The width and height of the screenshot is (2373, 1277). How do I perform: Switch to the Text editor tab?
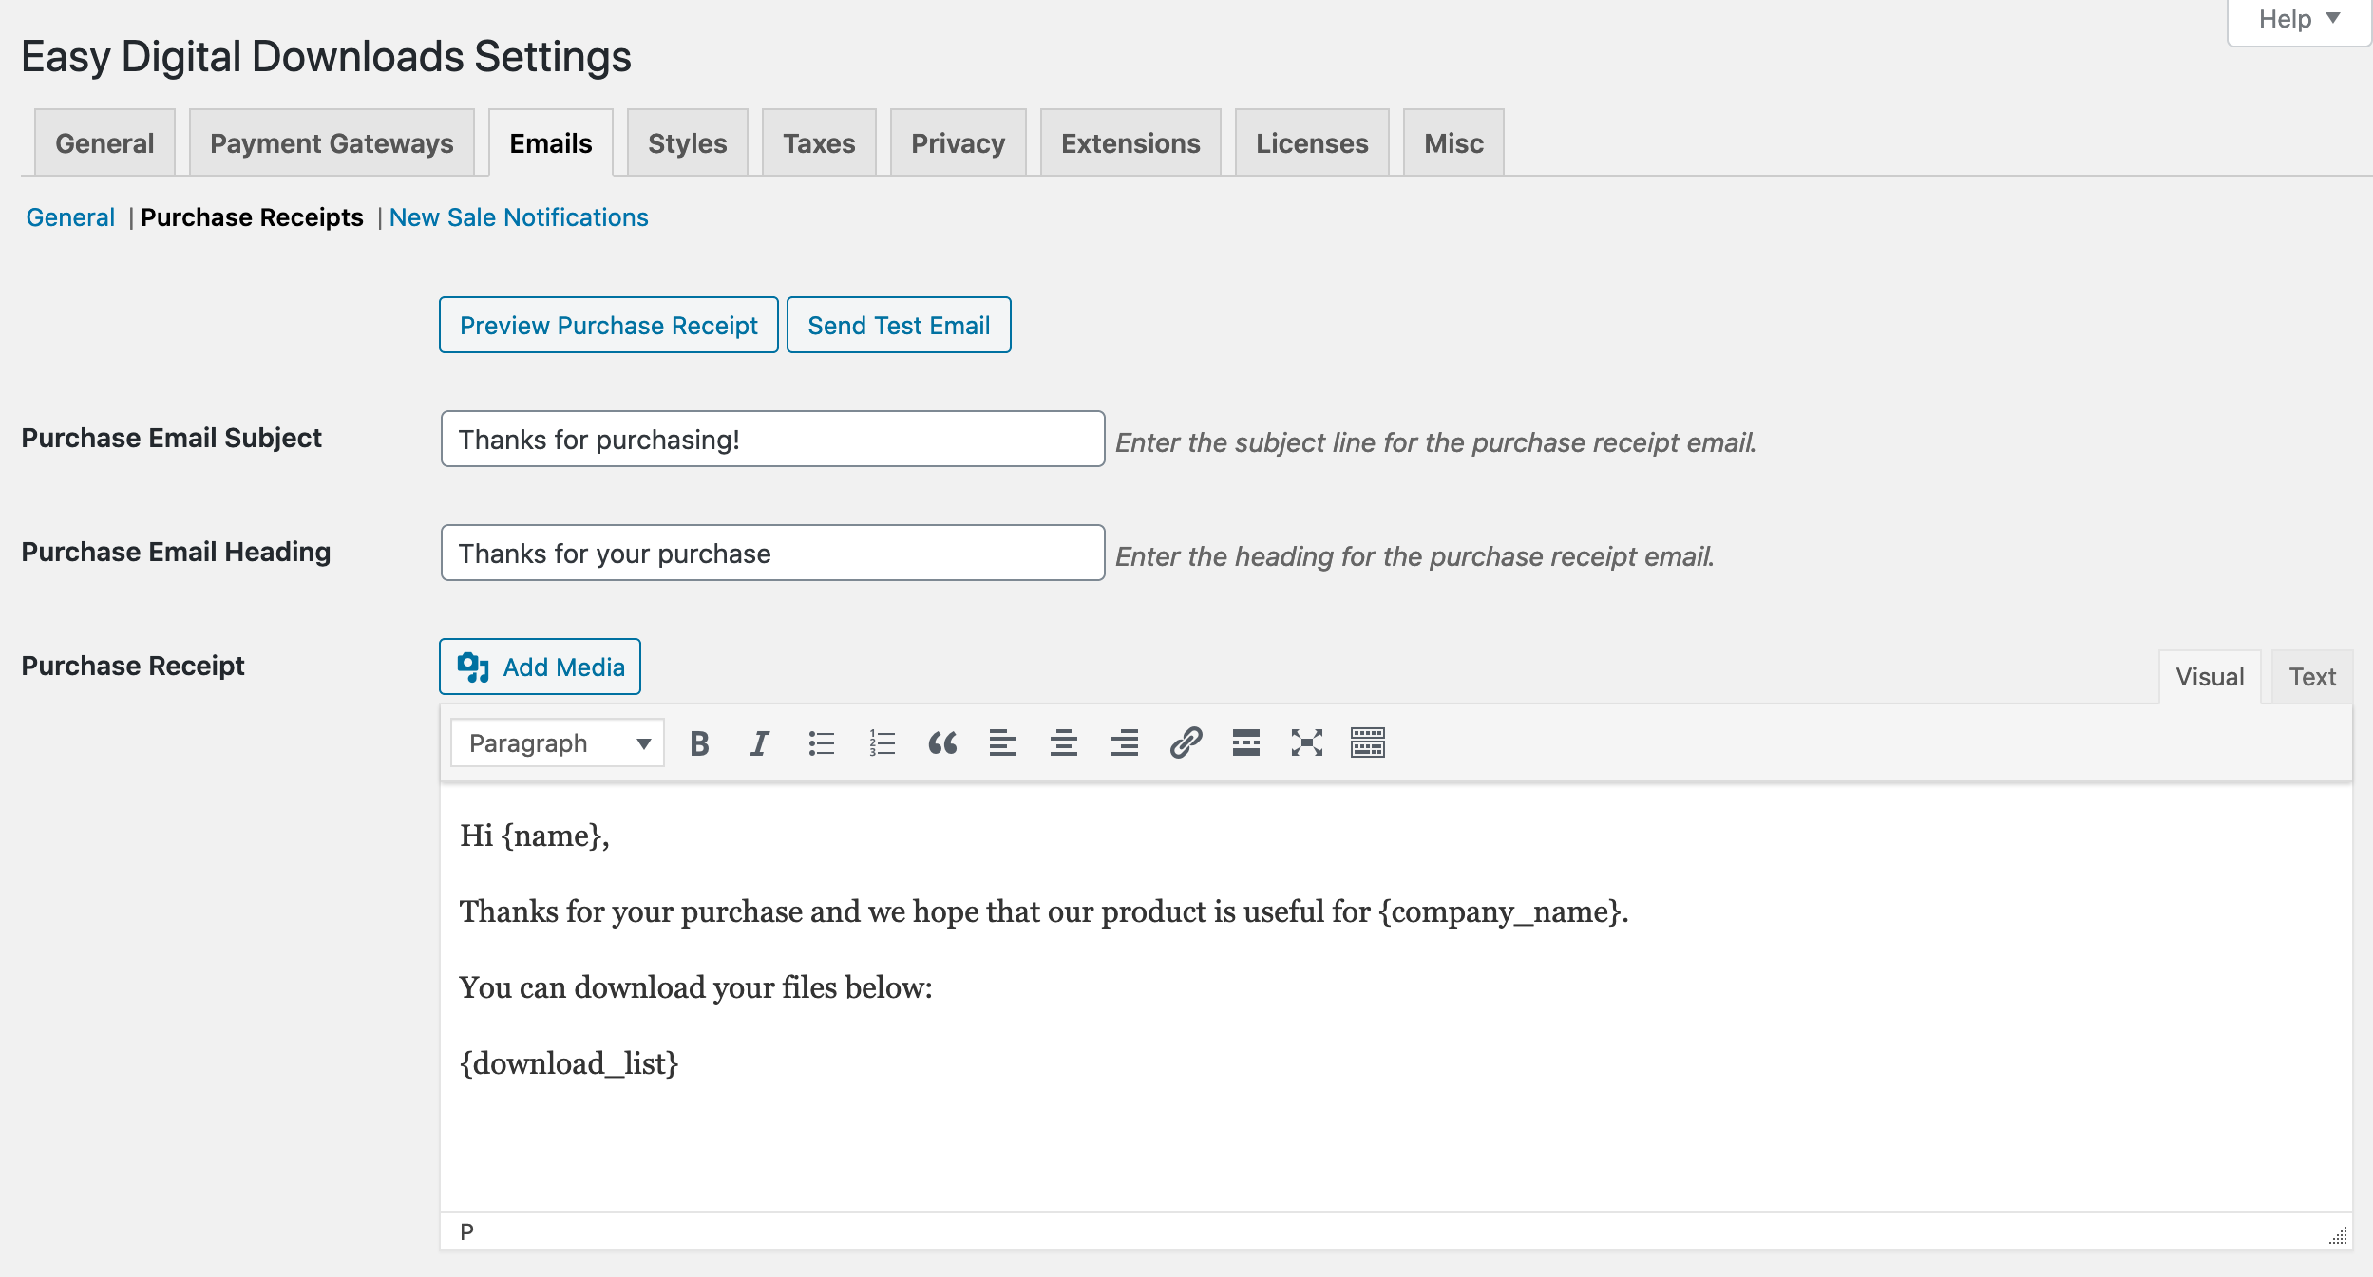tap(2311, 677)
